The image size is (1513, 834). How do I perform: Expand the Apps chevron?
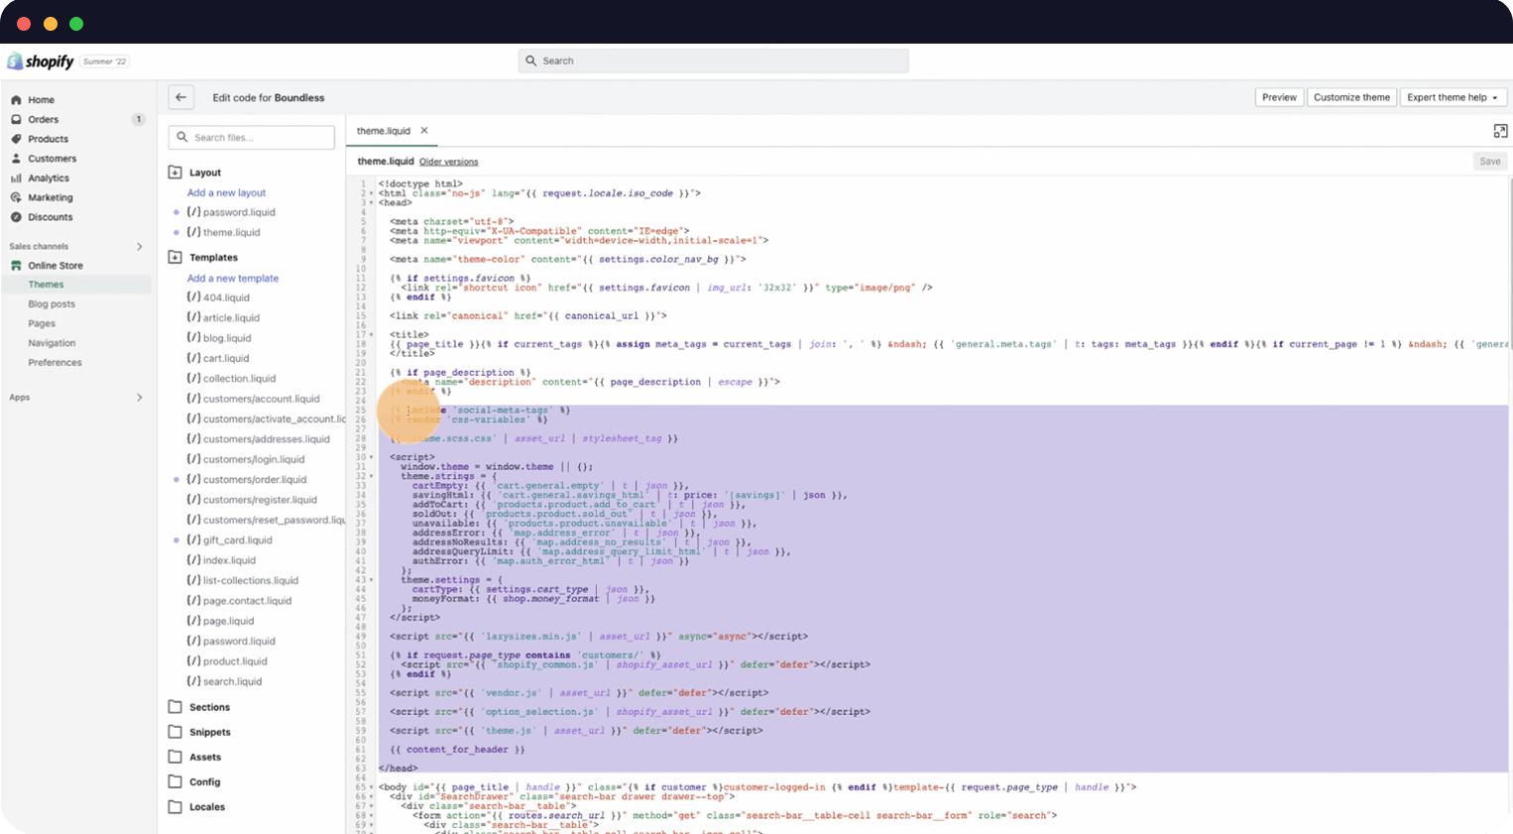[x=139, y=398]
